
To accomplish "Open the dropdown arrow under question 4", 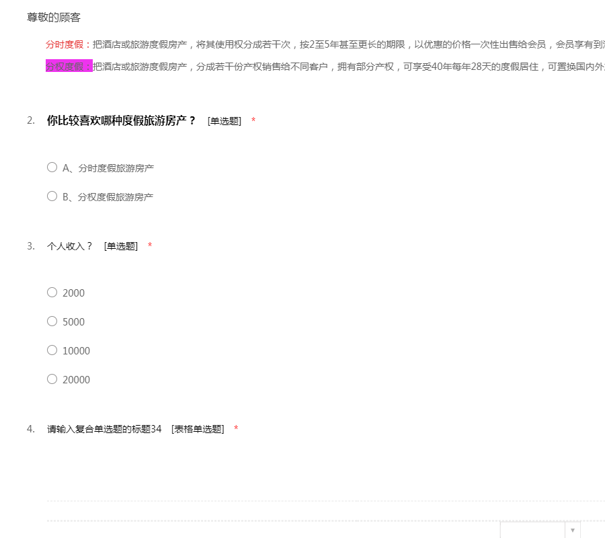I will (x=572, y=530).
